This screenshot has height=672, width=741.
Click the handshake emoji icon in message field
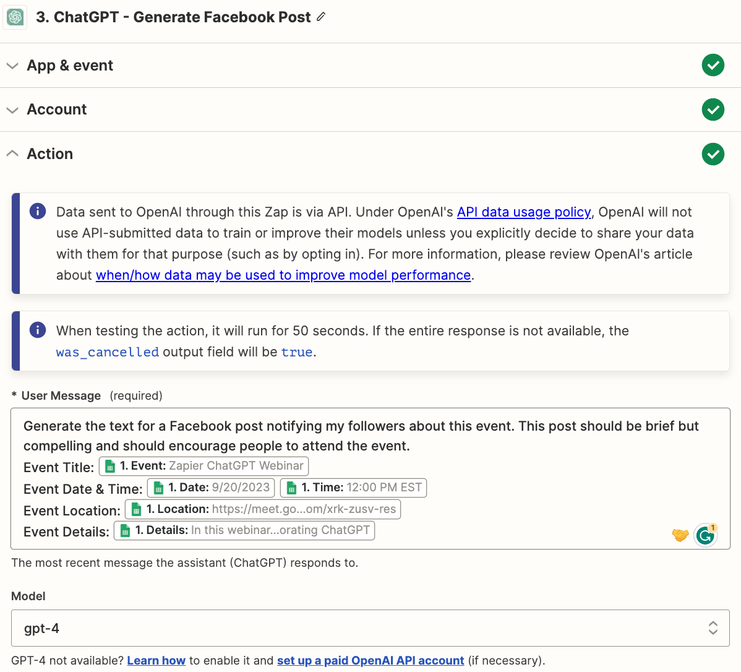tap(680, 535)
